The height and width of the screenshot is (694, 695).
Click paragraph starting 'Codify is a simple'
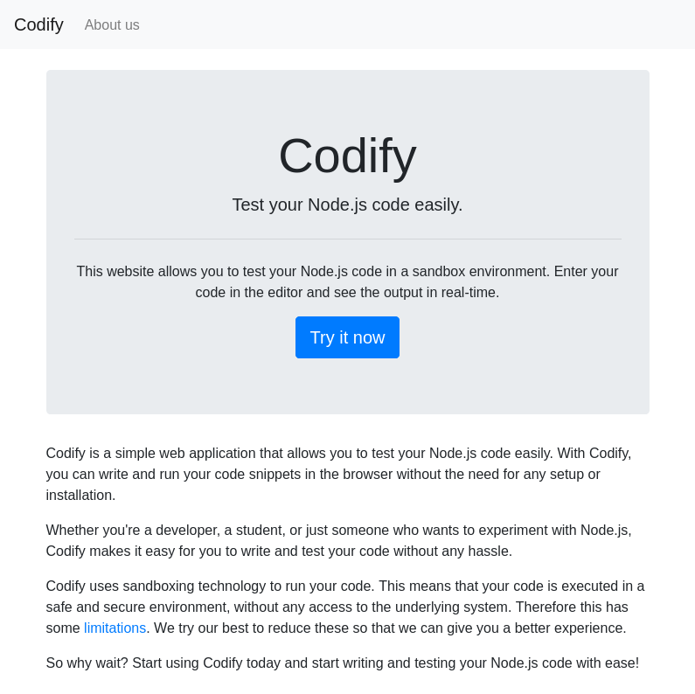[338, 474]
